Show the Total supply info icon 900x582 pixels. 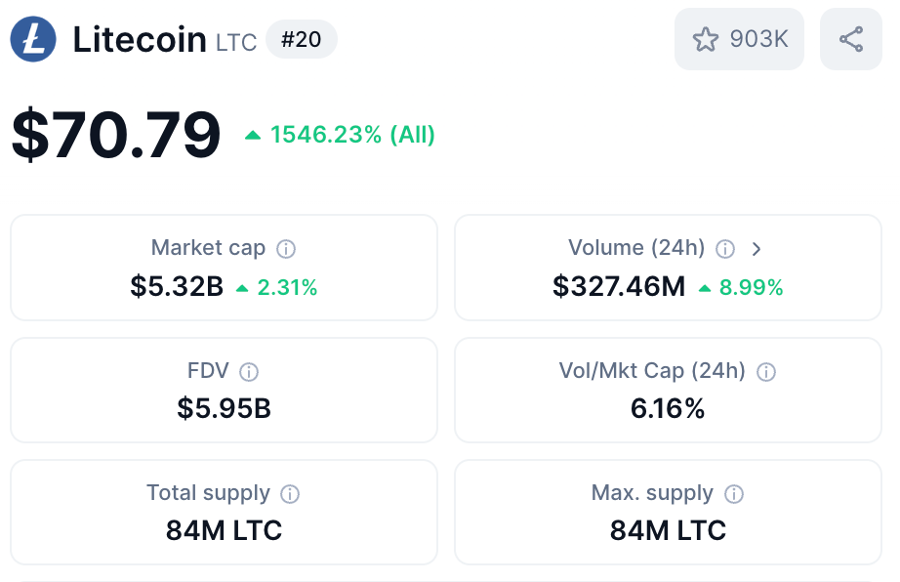(290, 493)
